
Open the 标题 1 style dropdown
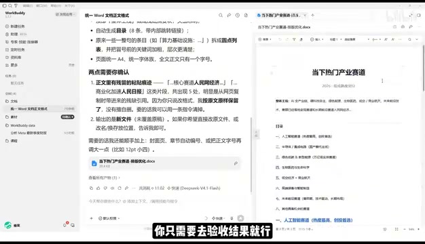[335, 39]
